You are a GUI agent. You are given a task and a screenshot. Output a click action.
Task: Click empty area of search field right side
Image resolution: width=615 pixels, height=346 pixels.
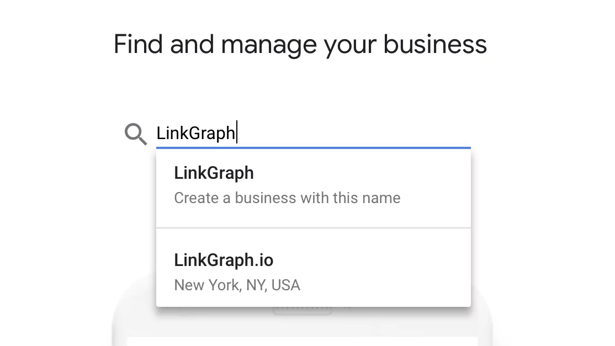373,133
